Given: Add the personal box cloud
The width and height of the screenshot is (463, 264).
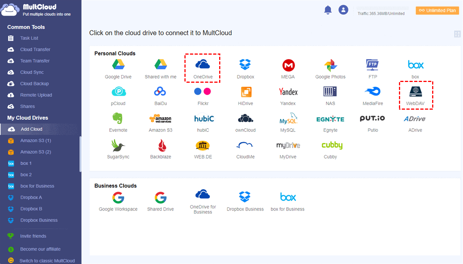Looking at the screenshot, I should tap(415, 64).
